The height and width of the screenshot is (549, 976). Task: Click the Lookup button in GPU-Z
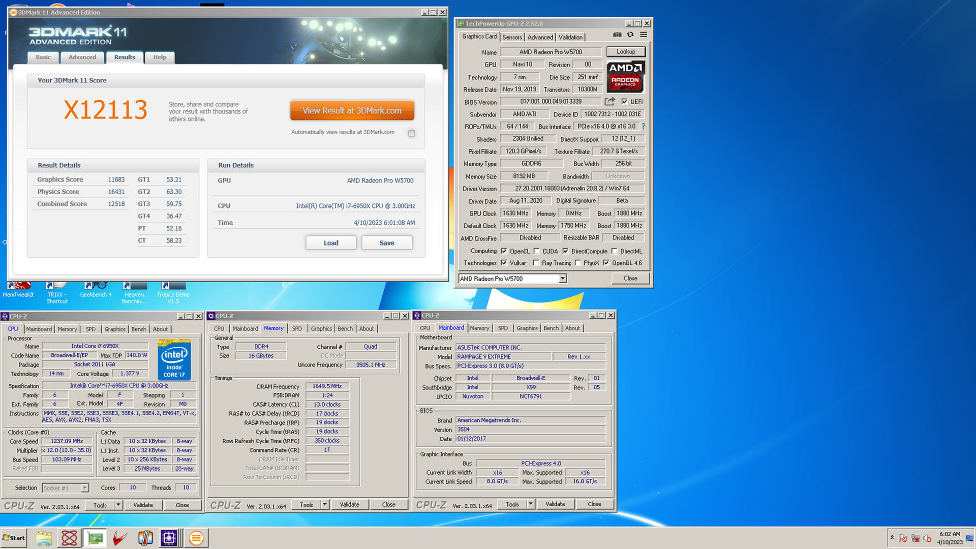tap(626, 52)
